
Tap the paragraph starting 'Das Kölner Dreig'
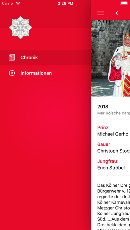(x=113, y=207)
